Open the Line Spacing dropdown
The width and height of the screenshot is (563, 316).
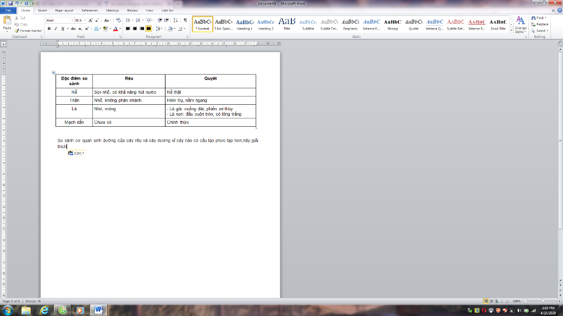[x=159, y=29]
